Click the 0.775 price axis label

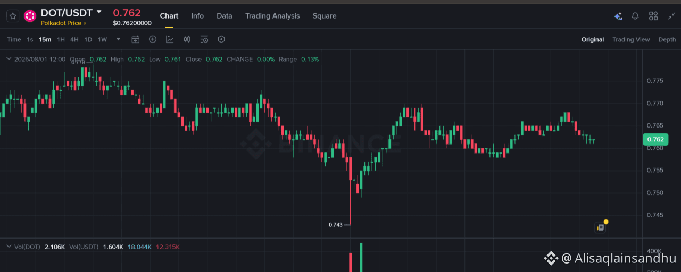(x=655, y=81)
